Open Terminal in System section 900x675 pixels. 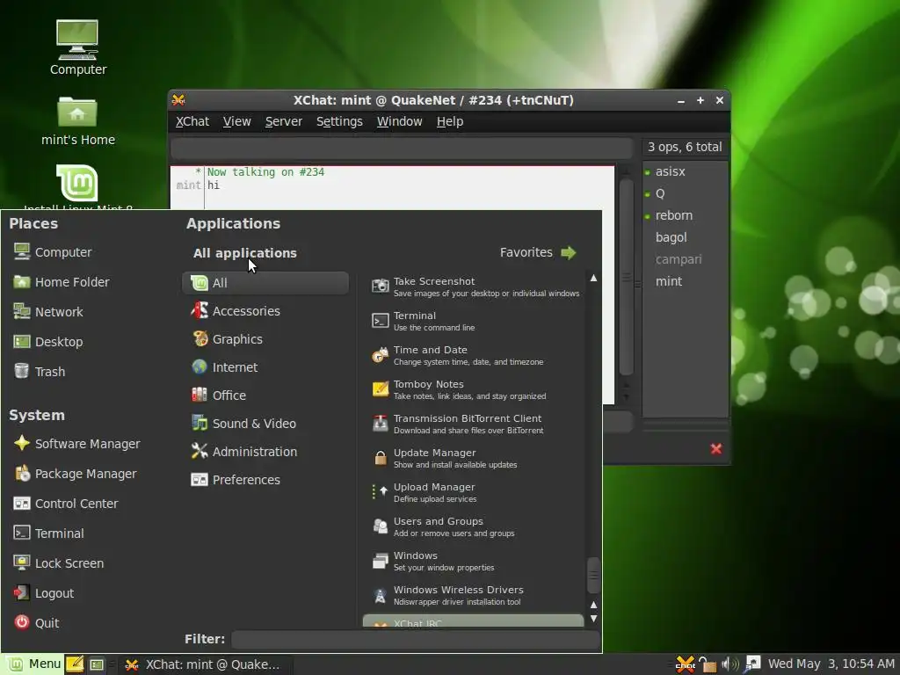(49, 533)
